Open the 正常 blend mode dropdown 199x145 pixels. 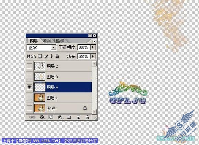pyautogui.click(x=42, y=47)
